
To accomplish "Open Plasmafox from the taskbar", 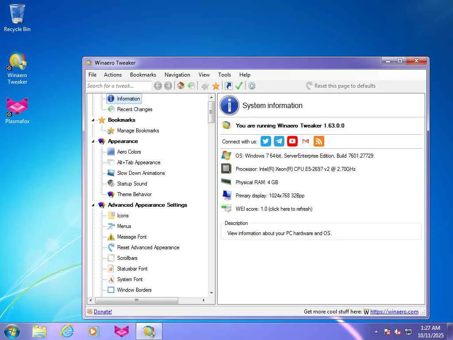I will pyautogui.click(x=121, y=331).
